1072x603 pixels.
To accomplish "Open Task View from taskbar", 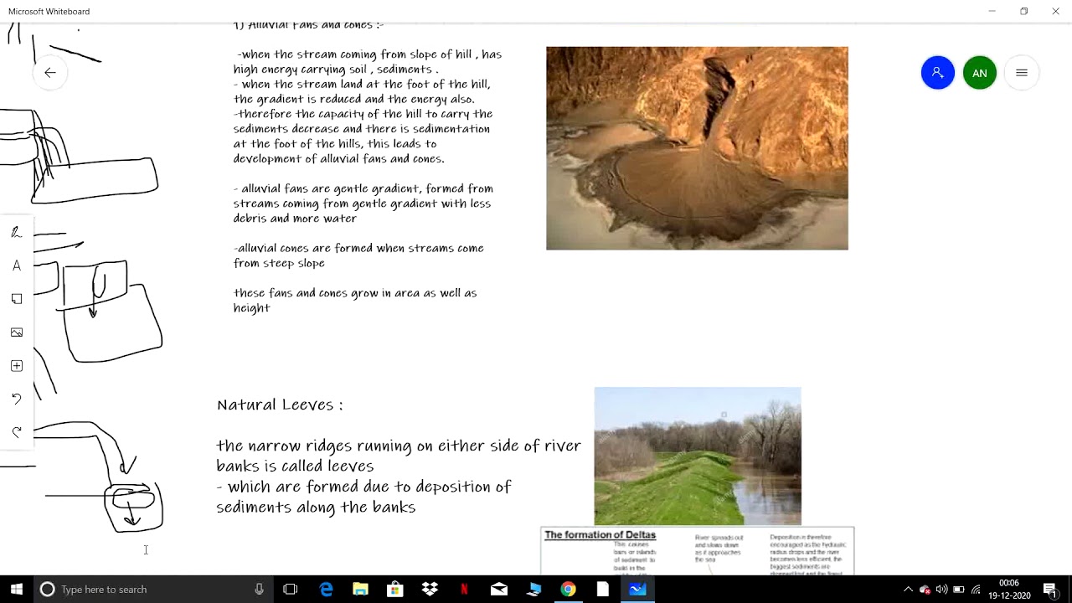I will (x=291, y=590).
